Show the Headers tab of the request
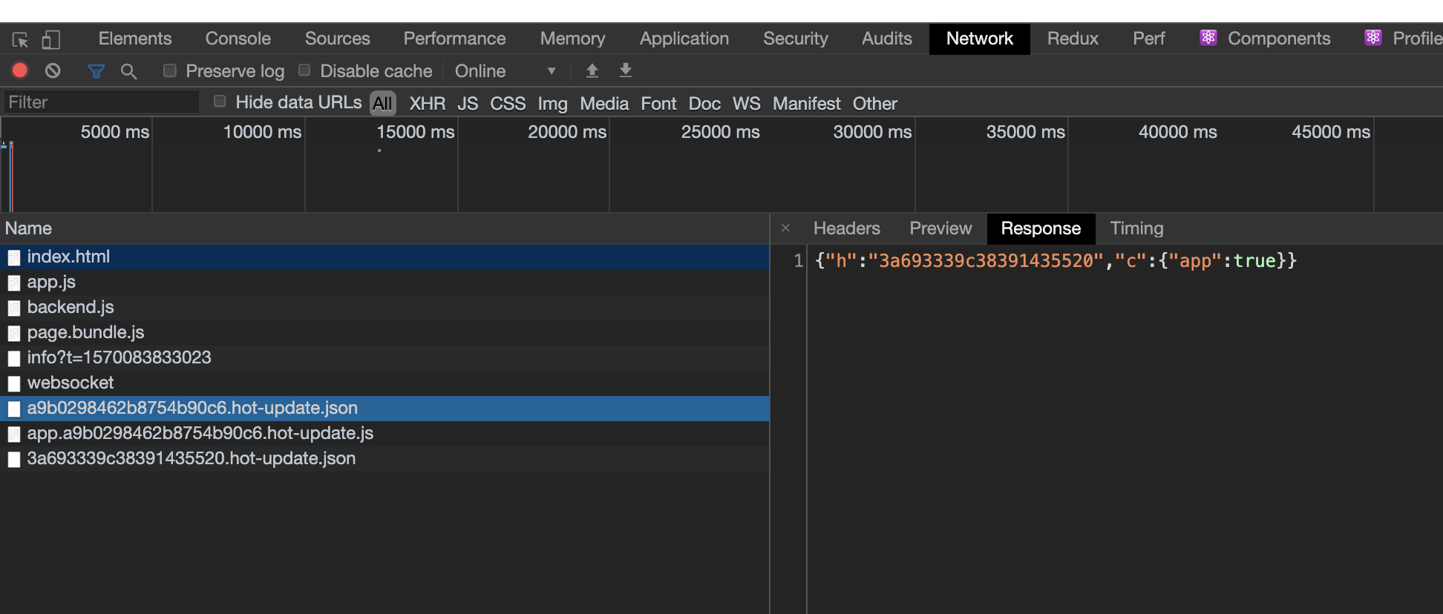 coord(847,228)
